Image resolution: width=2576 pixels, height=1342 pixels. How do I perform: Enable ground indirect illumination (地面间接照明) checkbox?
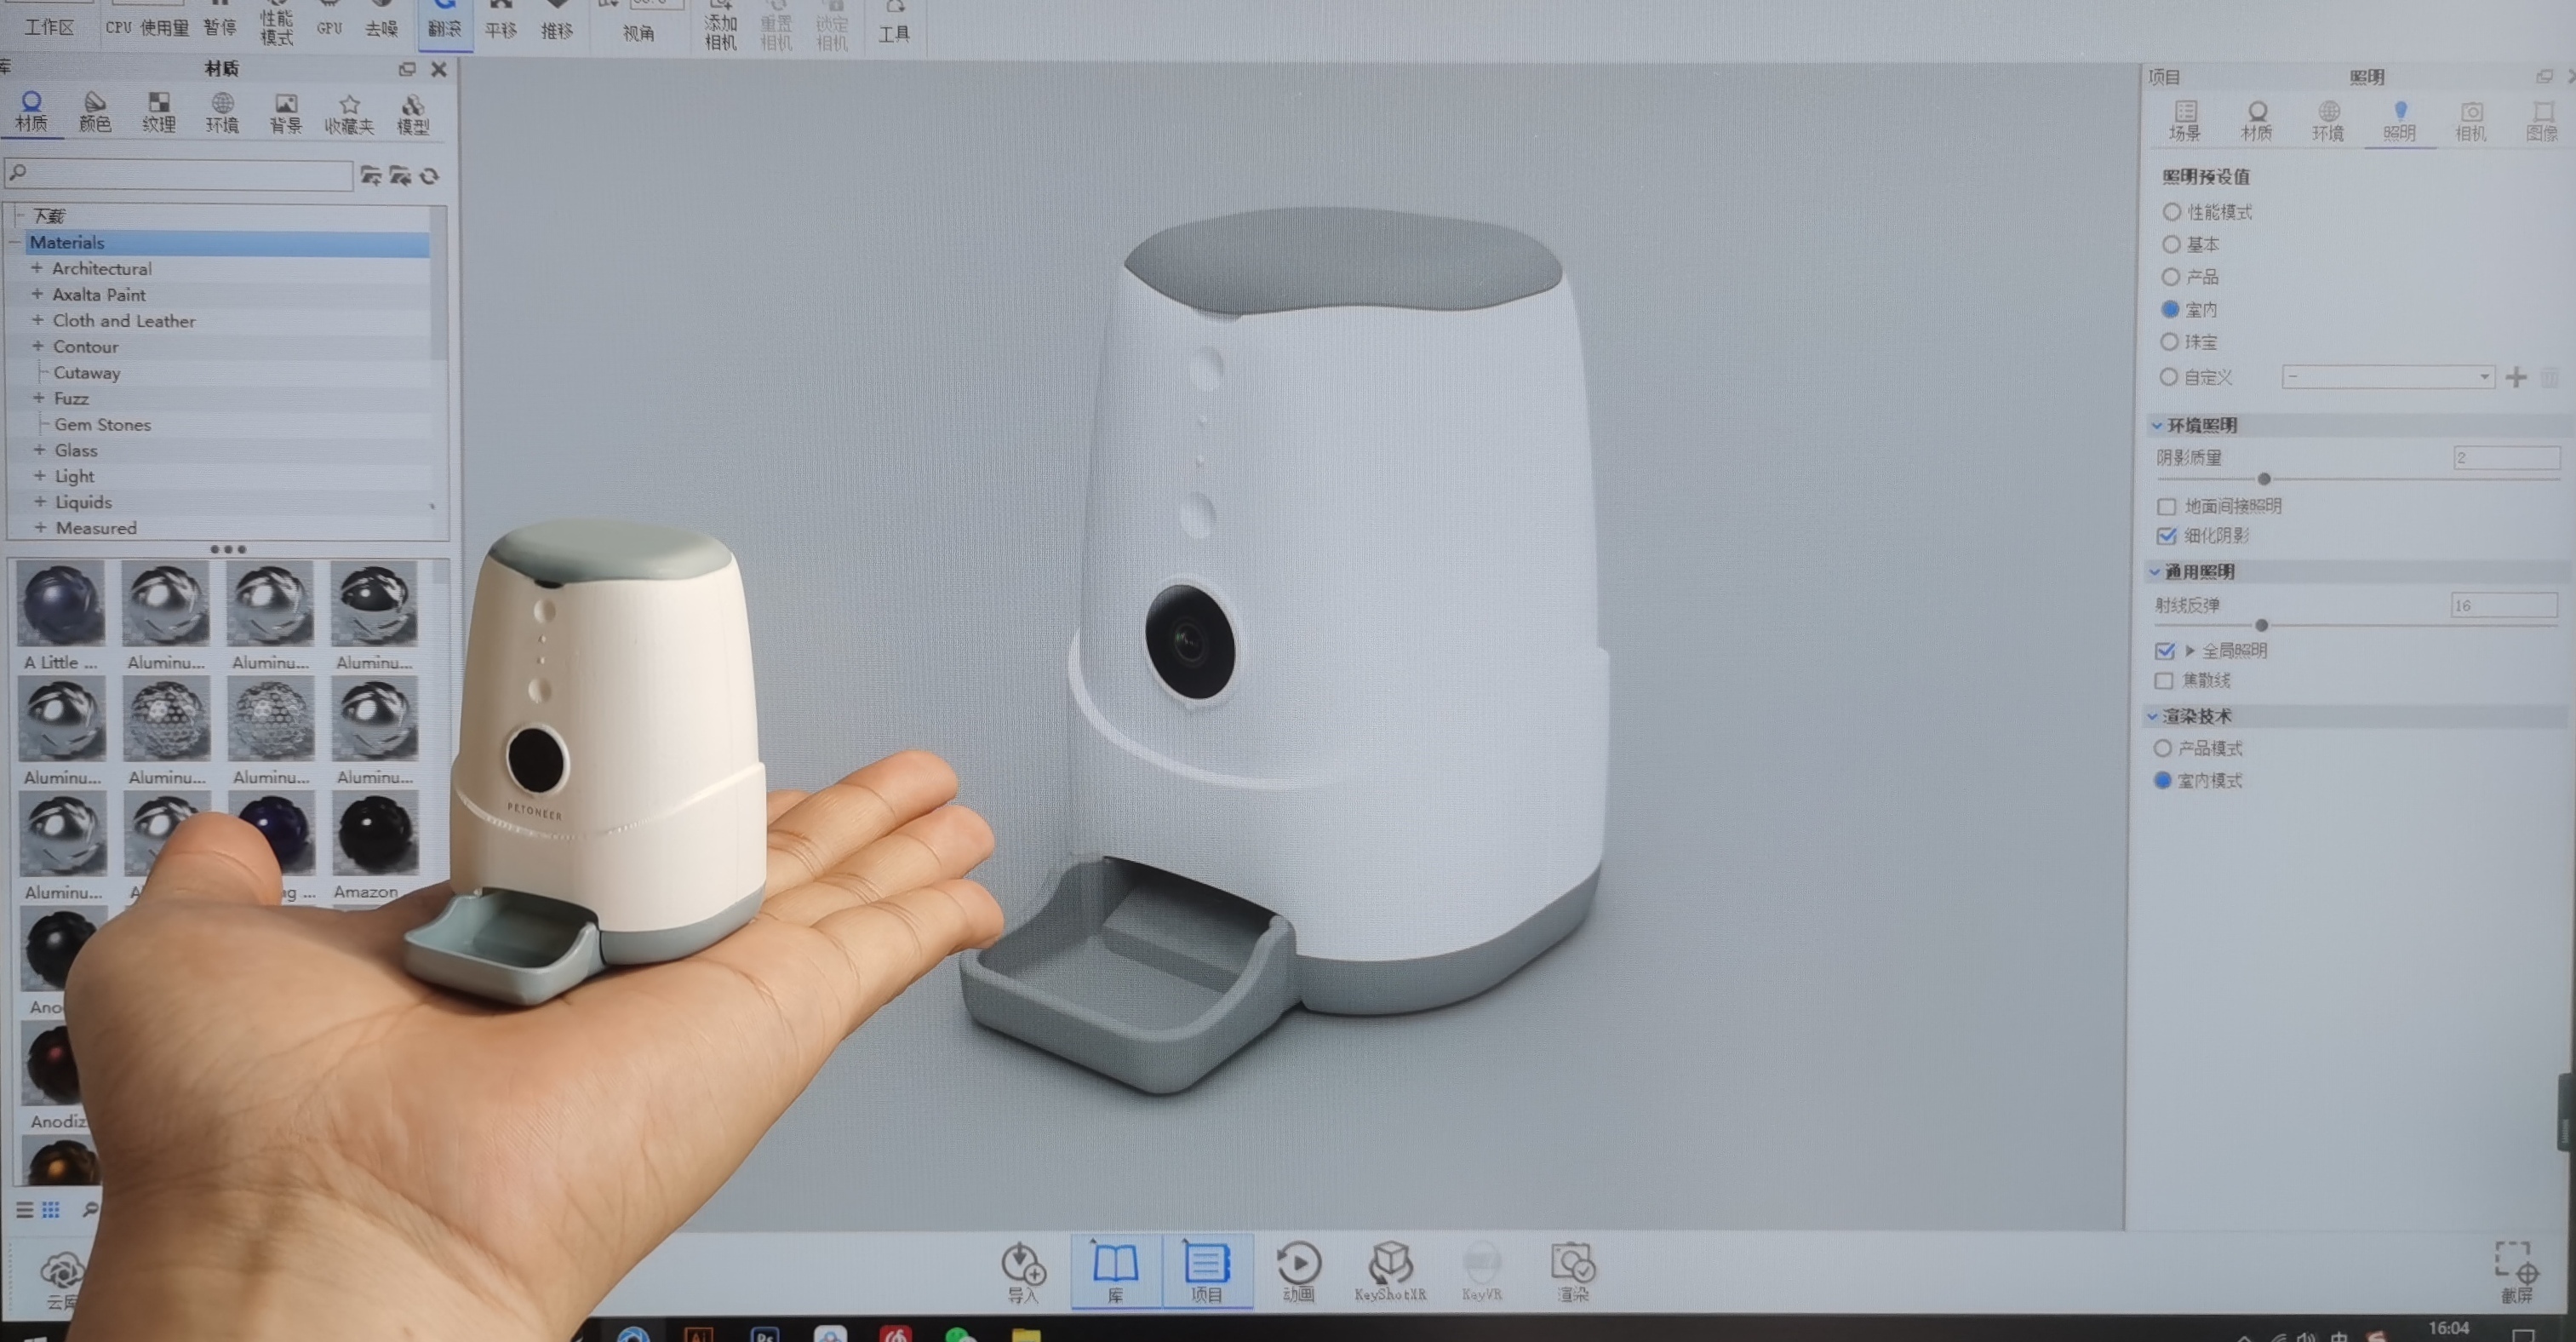click(2167, 507)
